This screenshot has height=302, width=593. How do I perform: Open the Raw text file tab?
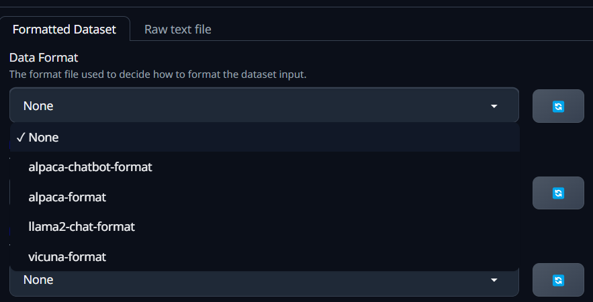[178, 30]
